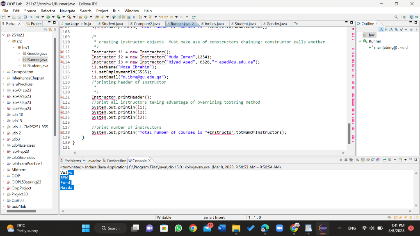The height and width of the screenshot is (236, 420).
Task: Open the Refactor menu
Action: coord(48,11)
